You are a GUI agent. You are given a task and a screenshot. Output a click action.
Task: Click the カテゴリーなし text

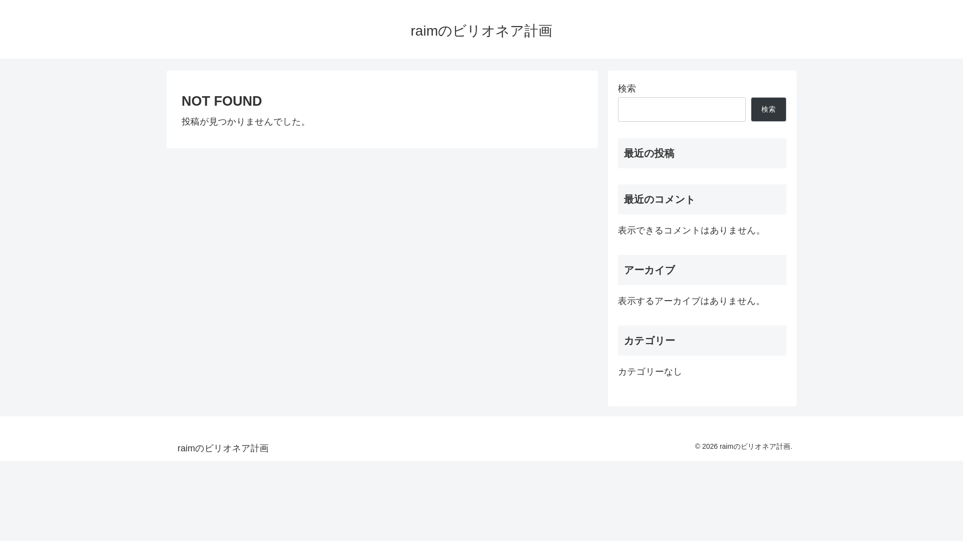click(x=650, y=372)
